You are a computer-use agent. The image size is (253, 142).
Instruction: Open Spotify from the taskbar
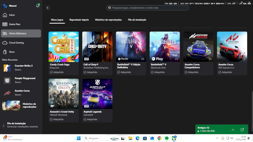coord(167,138)
